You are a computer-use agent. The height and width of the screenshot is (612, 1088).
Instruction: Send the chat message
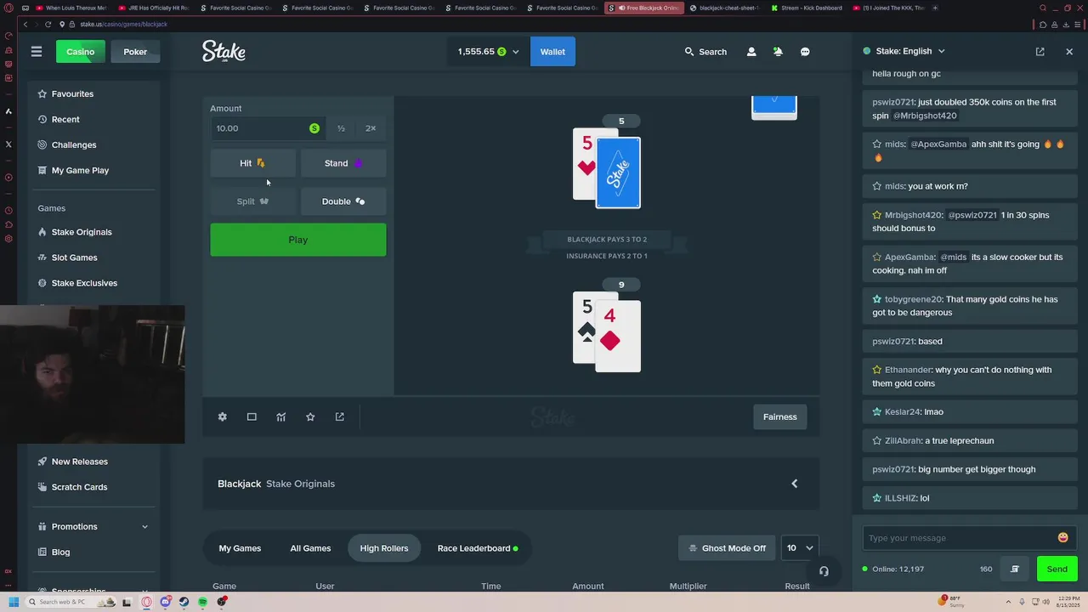pos(1057,569)
